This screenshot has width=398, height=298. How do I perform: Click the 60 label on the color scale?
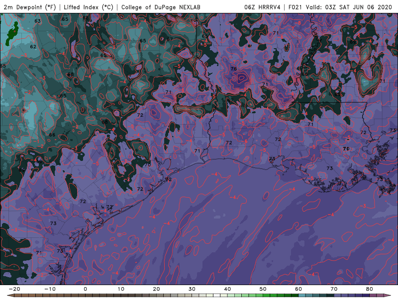(x=298, y=289)
